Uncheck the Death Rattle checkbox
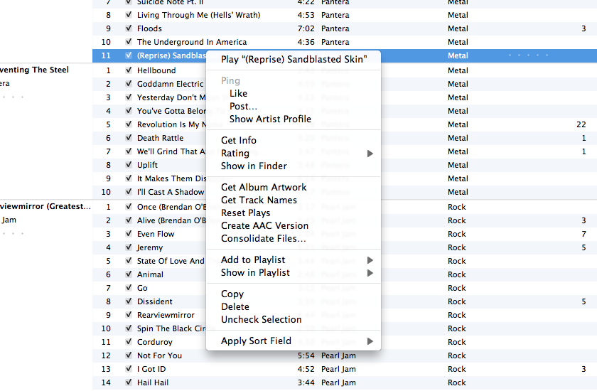Image resolution: width=597 pixels, height=391 pixels. coord(129,138)
